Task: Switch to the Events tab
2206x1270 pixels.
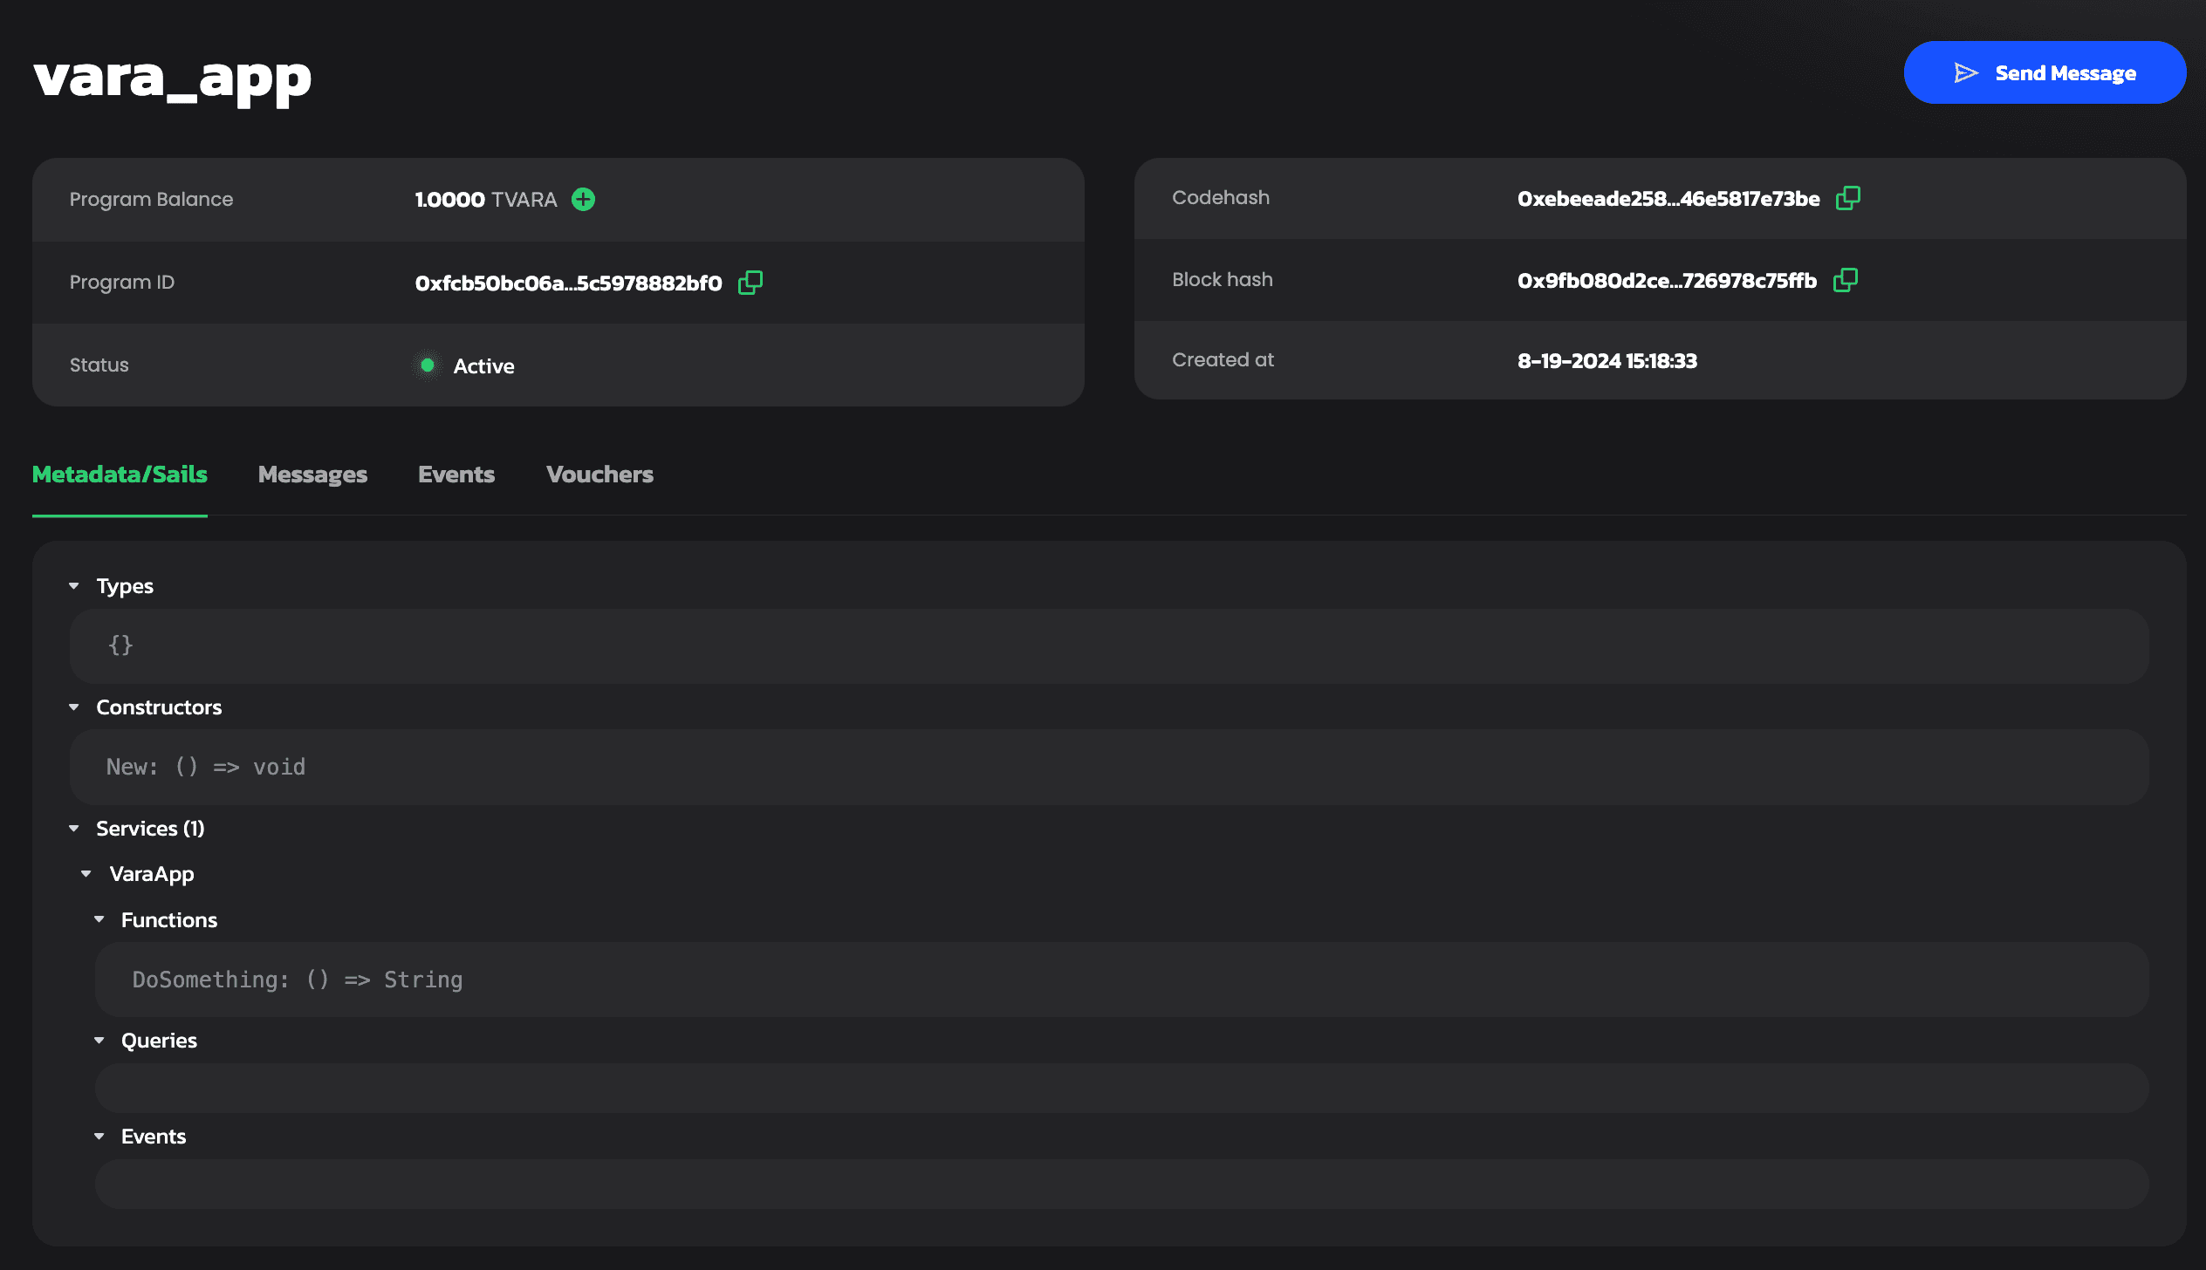Action: click(x=456, y=474)
